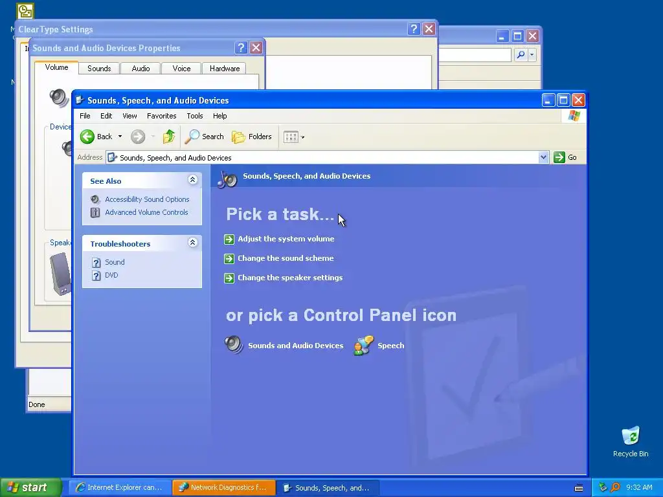Click the Start button
The height and width of the screenshot is (497, 663).
tap(30, 487)
